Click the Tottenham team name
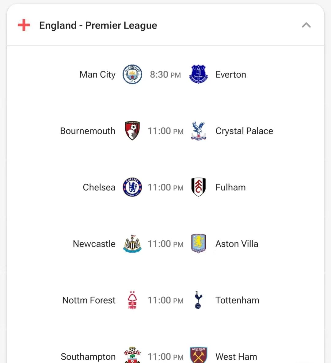 (x=237, y=300)
